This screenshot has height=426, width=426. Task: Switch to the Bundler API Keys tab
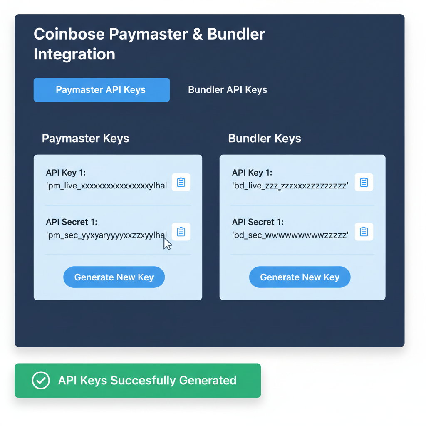pyautogui.click(x=227, y=89)
